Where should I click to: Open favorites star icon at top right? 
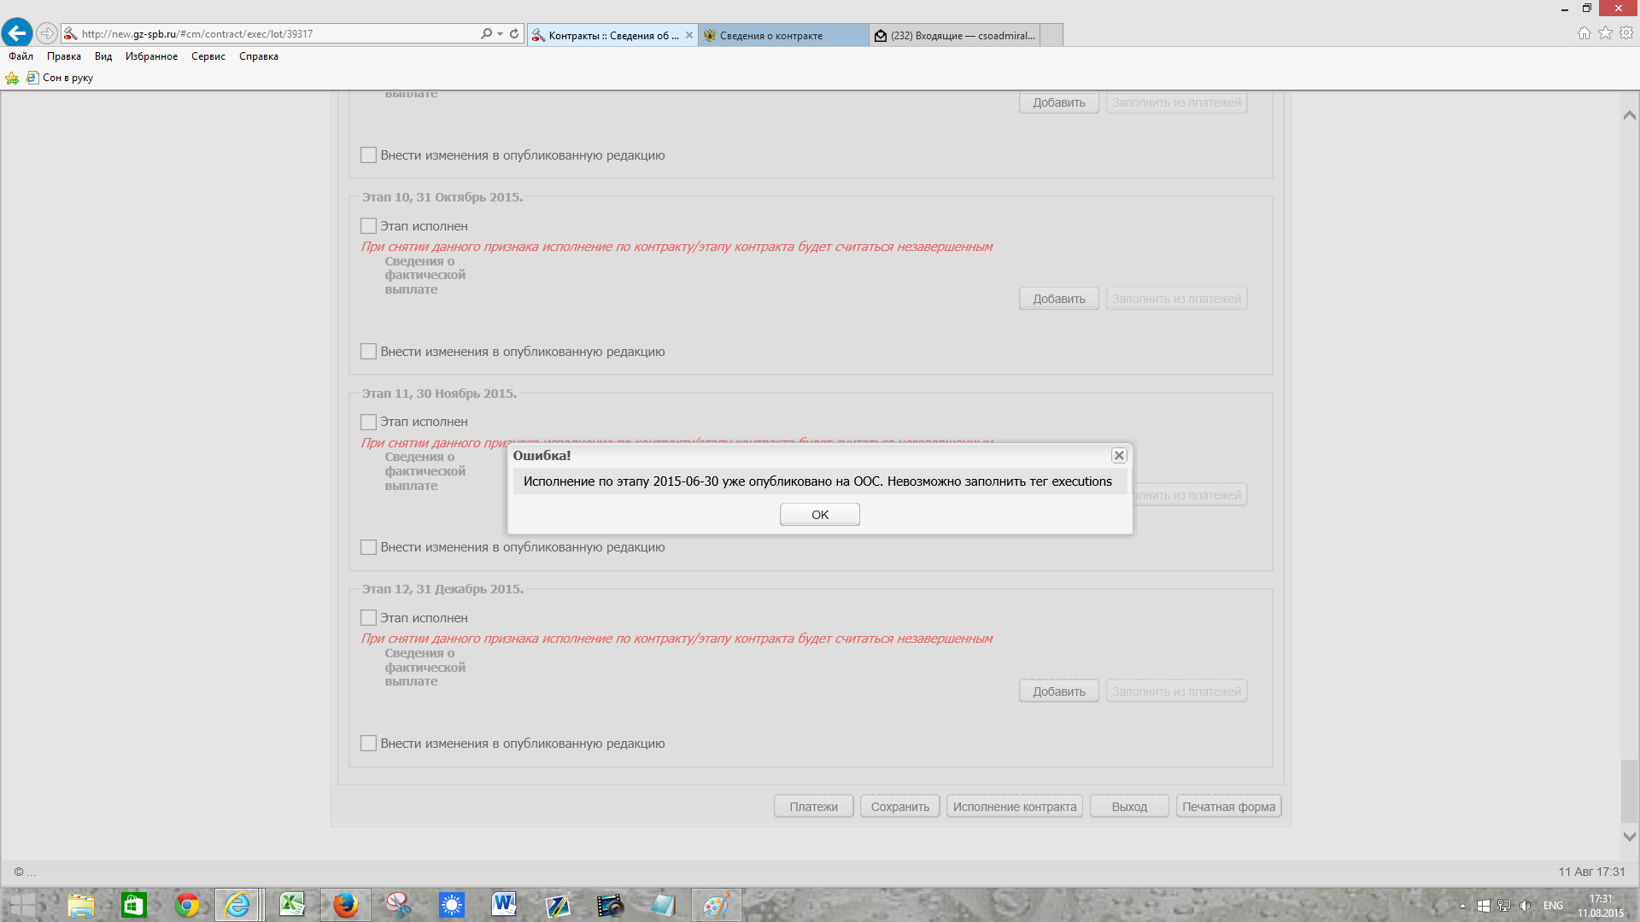pyautogui.click(x=1605, y=33)
